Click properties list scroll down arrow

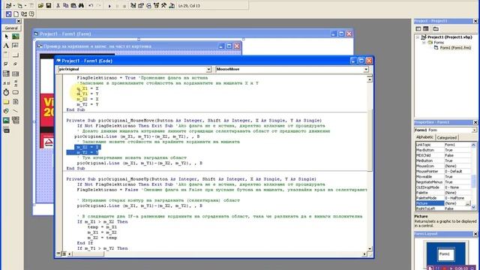(474, 207)
